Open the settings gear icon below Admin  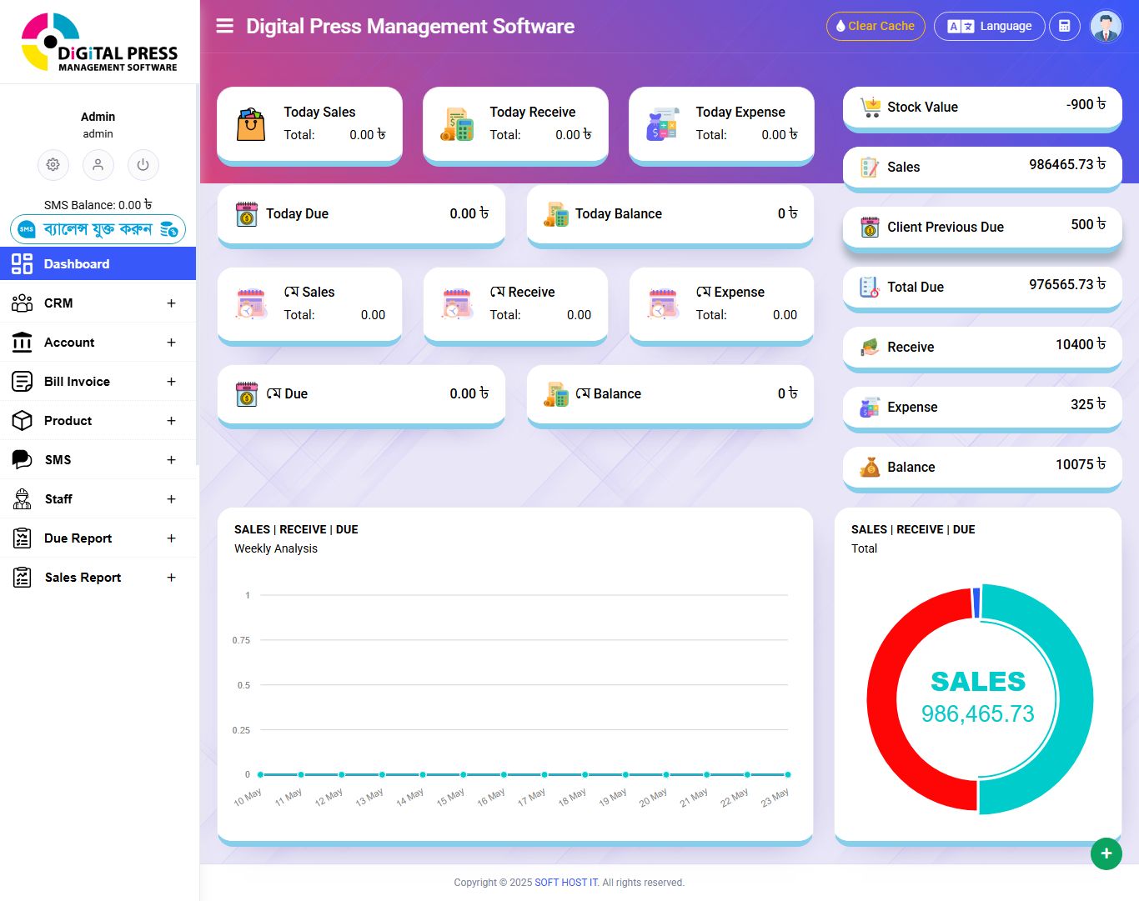click(53, 165)
